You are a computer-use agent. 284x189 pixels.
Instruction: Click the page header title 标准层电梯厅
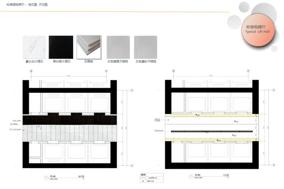point(16,5)
